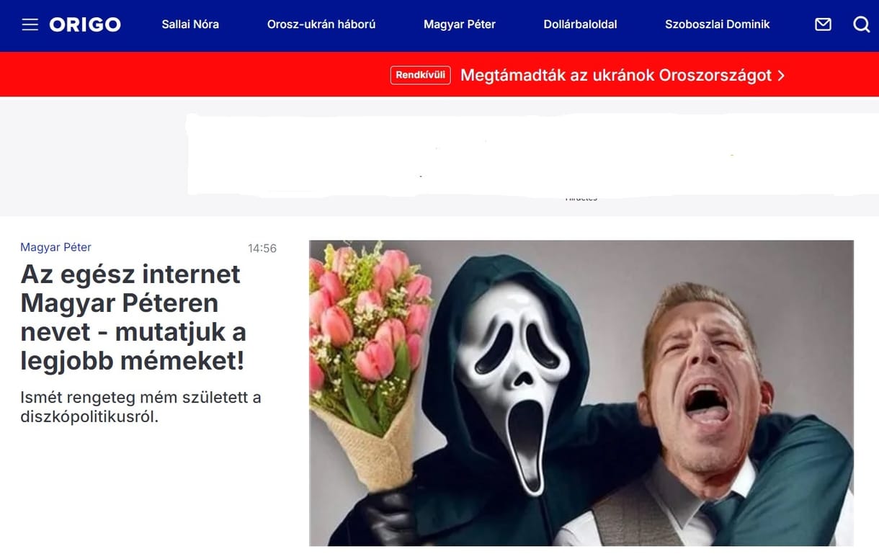Image resolution: width=879 pixels, height=554 pixels.
Task: Open the hamburger menu icon
Action: [x=30, y=24]
